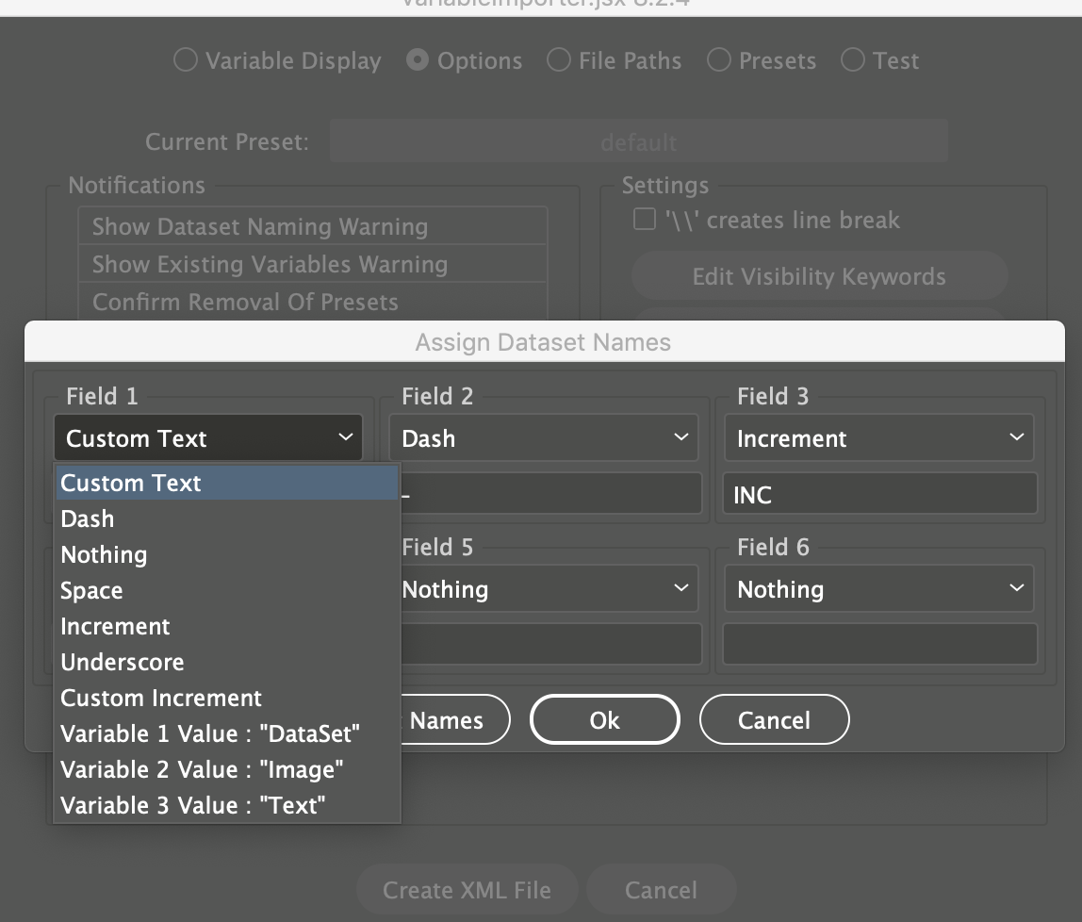Image resolution: width=1082 pixels, height=922 pixels.
Task: Select Variable 2 Value "Image" option
Action: pyautogui.click(x=202, y=769)
